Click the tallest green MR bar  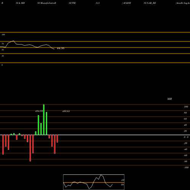point(44,120)
